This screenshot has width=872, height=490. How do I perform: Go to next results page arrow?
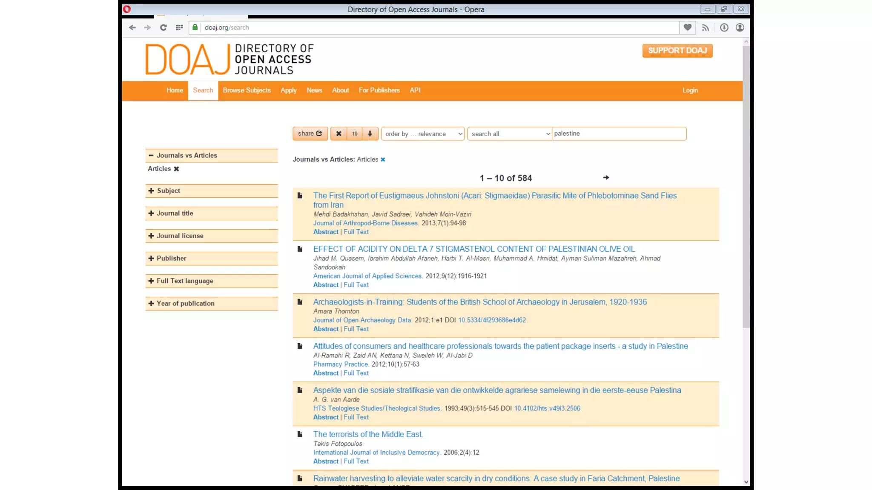pos(606,178)
